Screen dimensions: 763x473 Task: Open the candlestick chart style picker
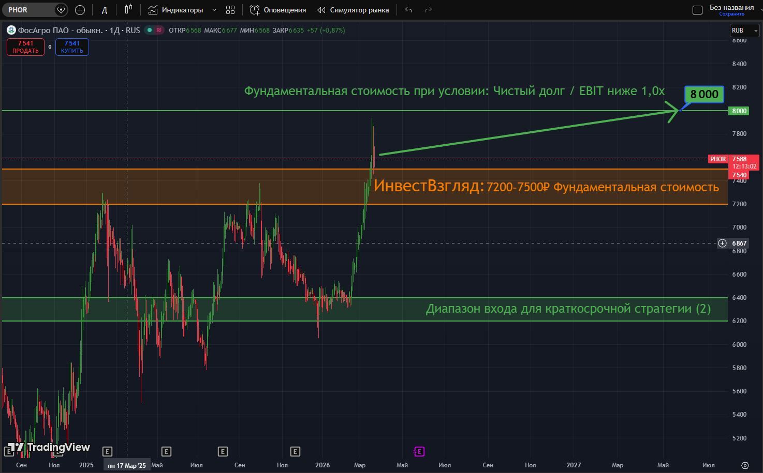click(x=128, y=10)
